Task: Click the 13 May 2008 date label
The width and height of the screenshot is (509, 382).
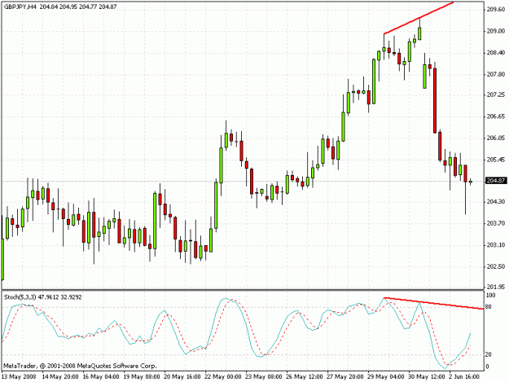Action: click(x=19, y=377)
